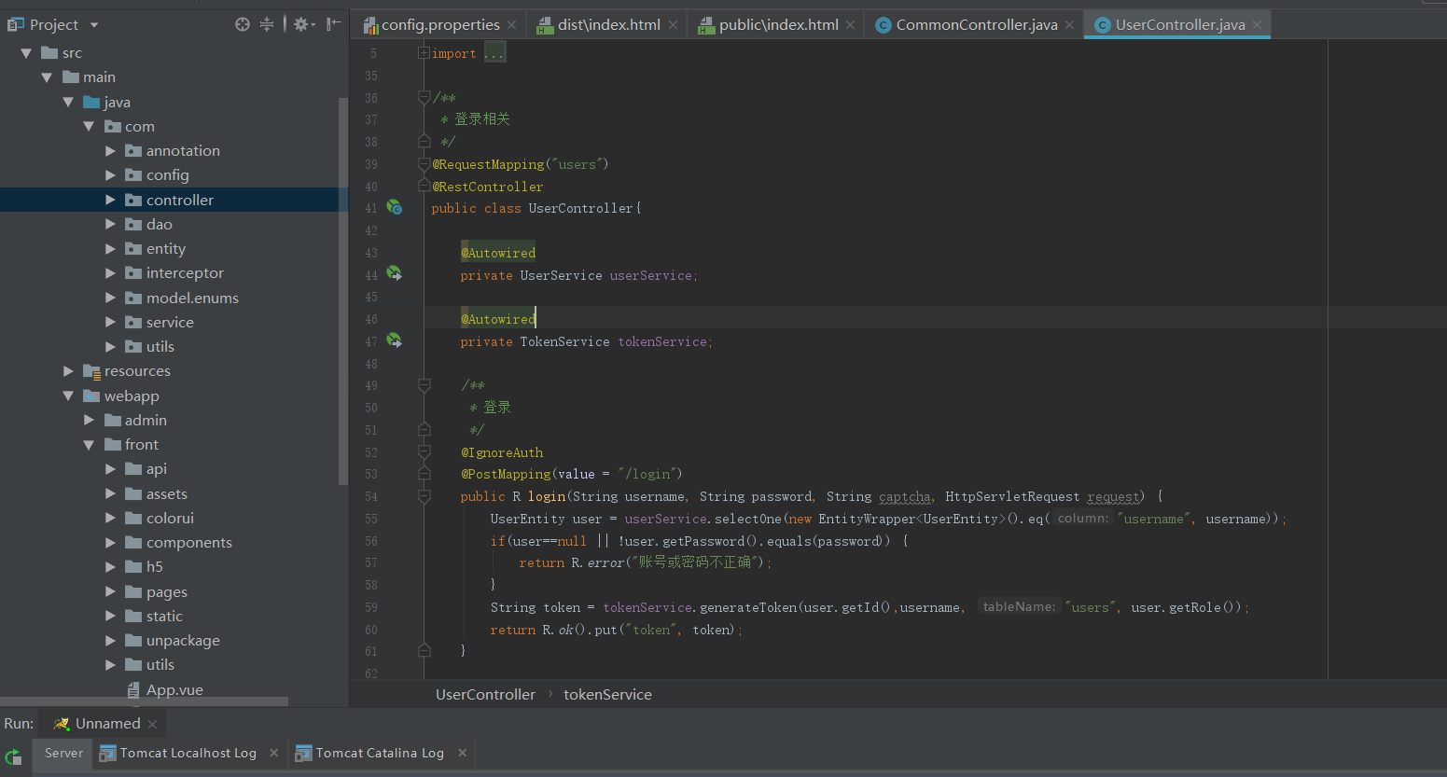Close the Tomcat Catalina Log tab
1447x777 pixels.
[x=462, y=753]
